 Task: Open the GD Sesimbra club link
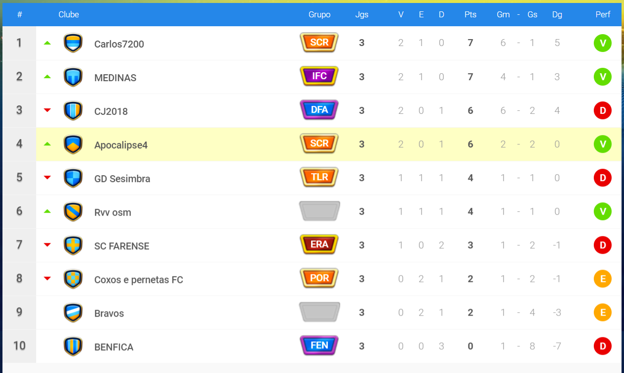point(122,179)
